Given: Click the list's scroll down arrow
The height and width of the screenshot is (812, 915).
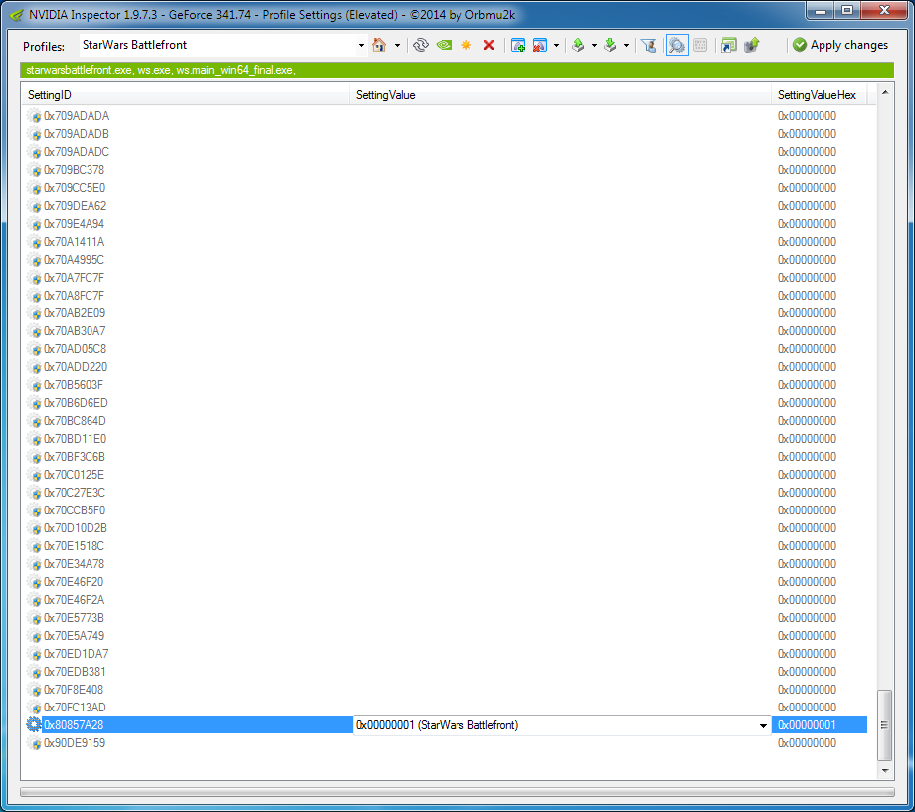Looking at the screenshot, I should [x=885, y=770].
